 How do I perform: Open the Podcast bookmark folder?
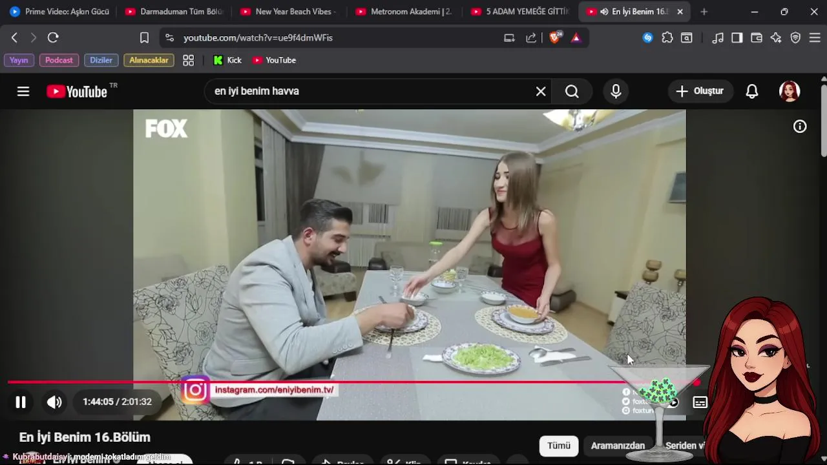pos(59,60)
